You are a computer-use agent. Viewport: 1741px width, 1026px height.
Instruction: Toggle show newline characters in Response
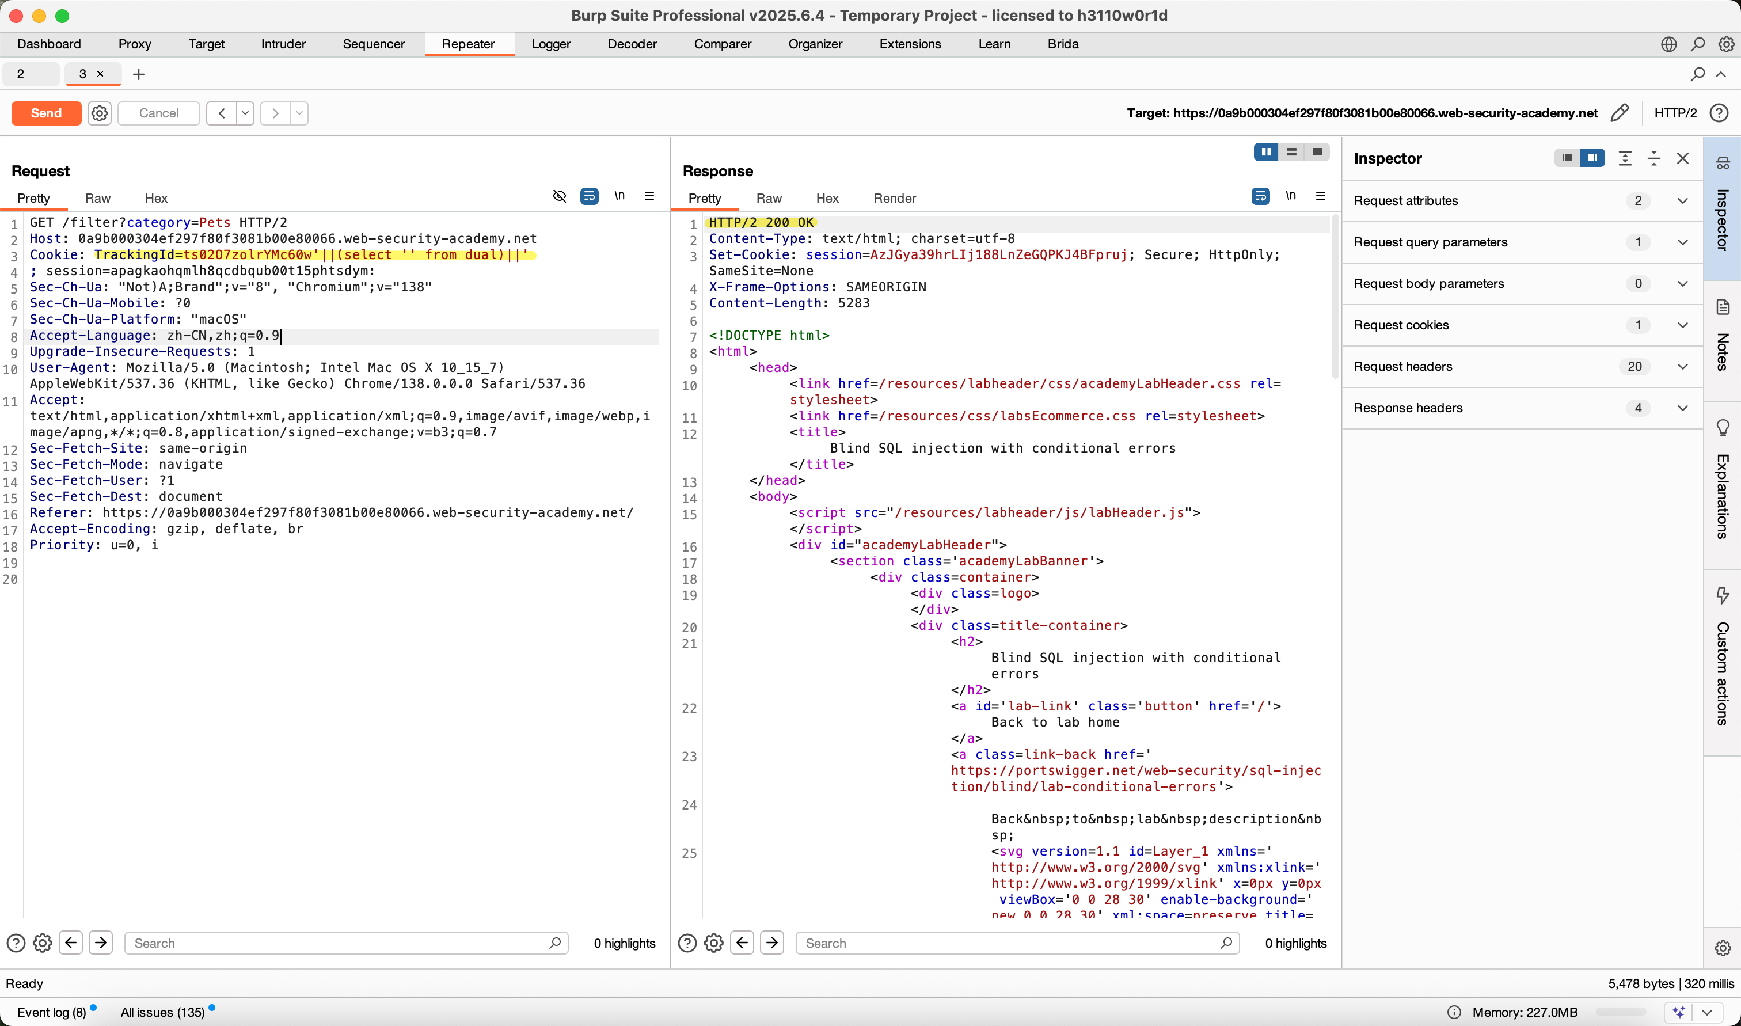pyautogui.click(x=1290, y=196)
